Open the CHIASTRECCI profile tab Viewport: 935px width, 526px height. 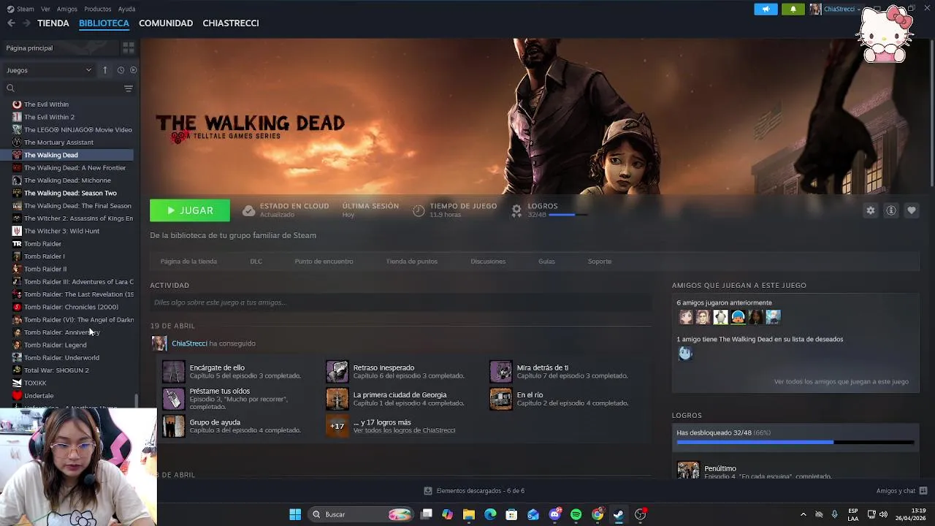[x=231, y=23]
